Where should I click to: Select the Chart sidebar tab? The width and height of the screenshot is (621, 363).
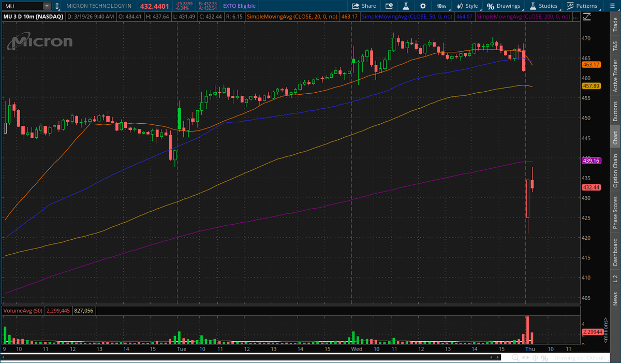tap(615, 137)
